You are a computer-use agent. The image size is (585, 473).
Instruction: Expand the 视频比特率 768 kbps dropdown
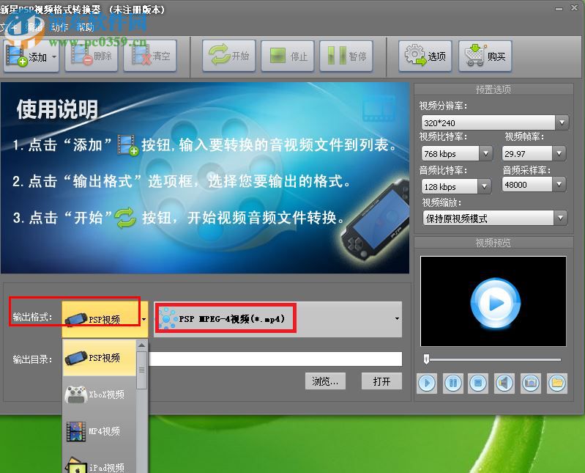485,153
